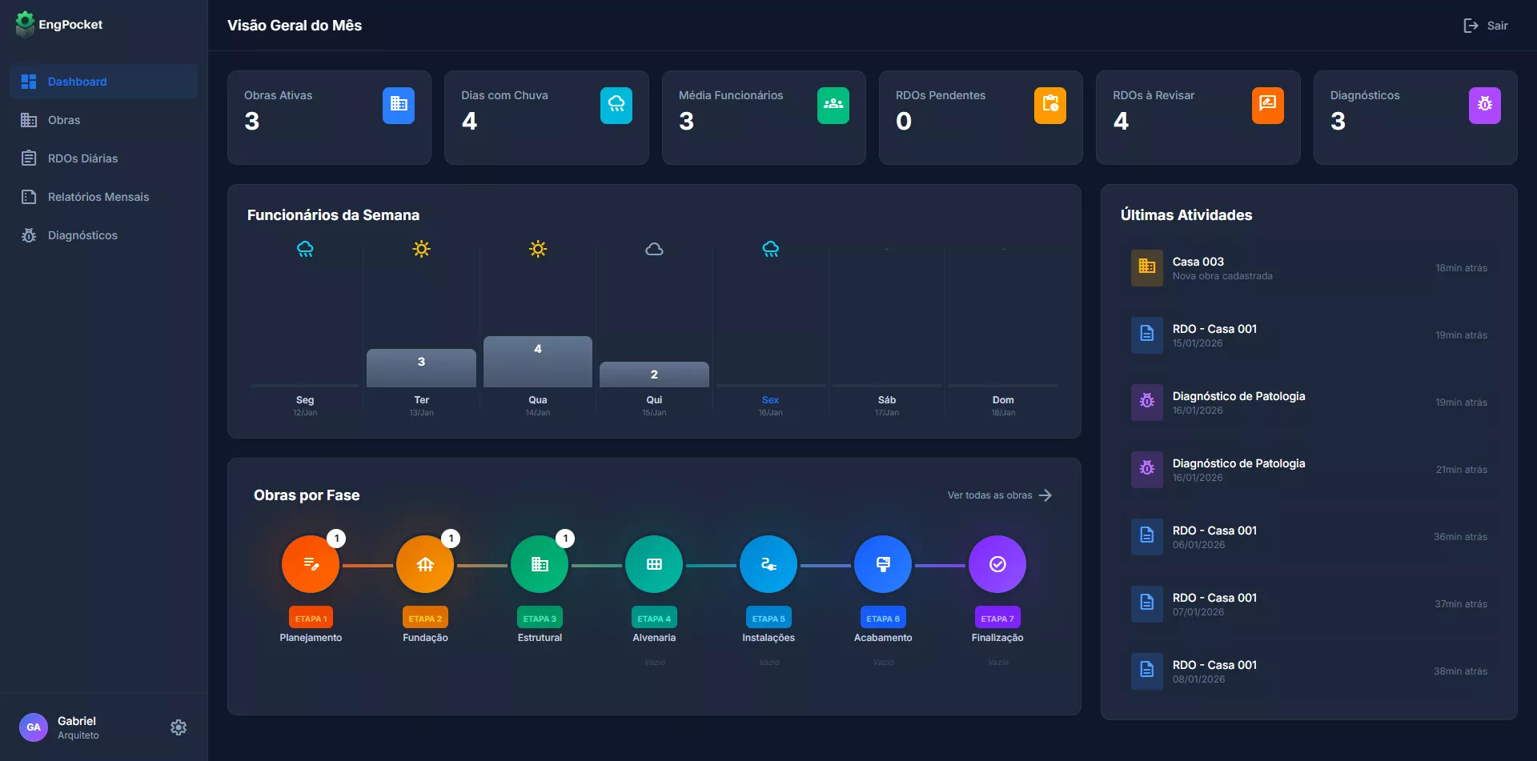Click the Obras Ativas building icon
The width and height of the screenshot is (1537, 761).
(398, 105)
